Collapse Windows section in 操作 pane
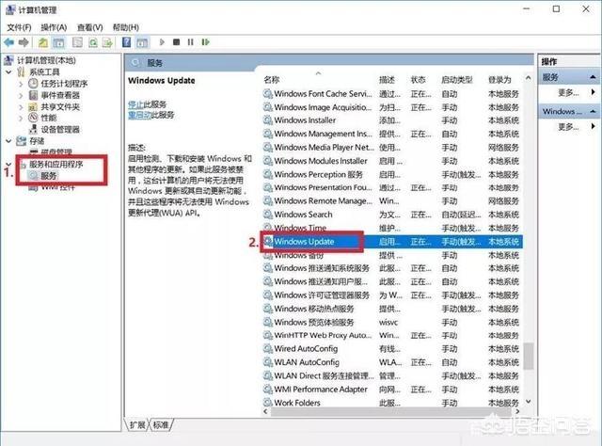The height and width of the screenshot is (446, 602). pyautogui.click(x=593, y=111)
